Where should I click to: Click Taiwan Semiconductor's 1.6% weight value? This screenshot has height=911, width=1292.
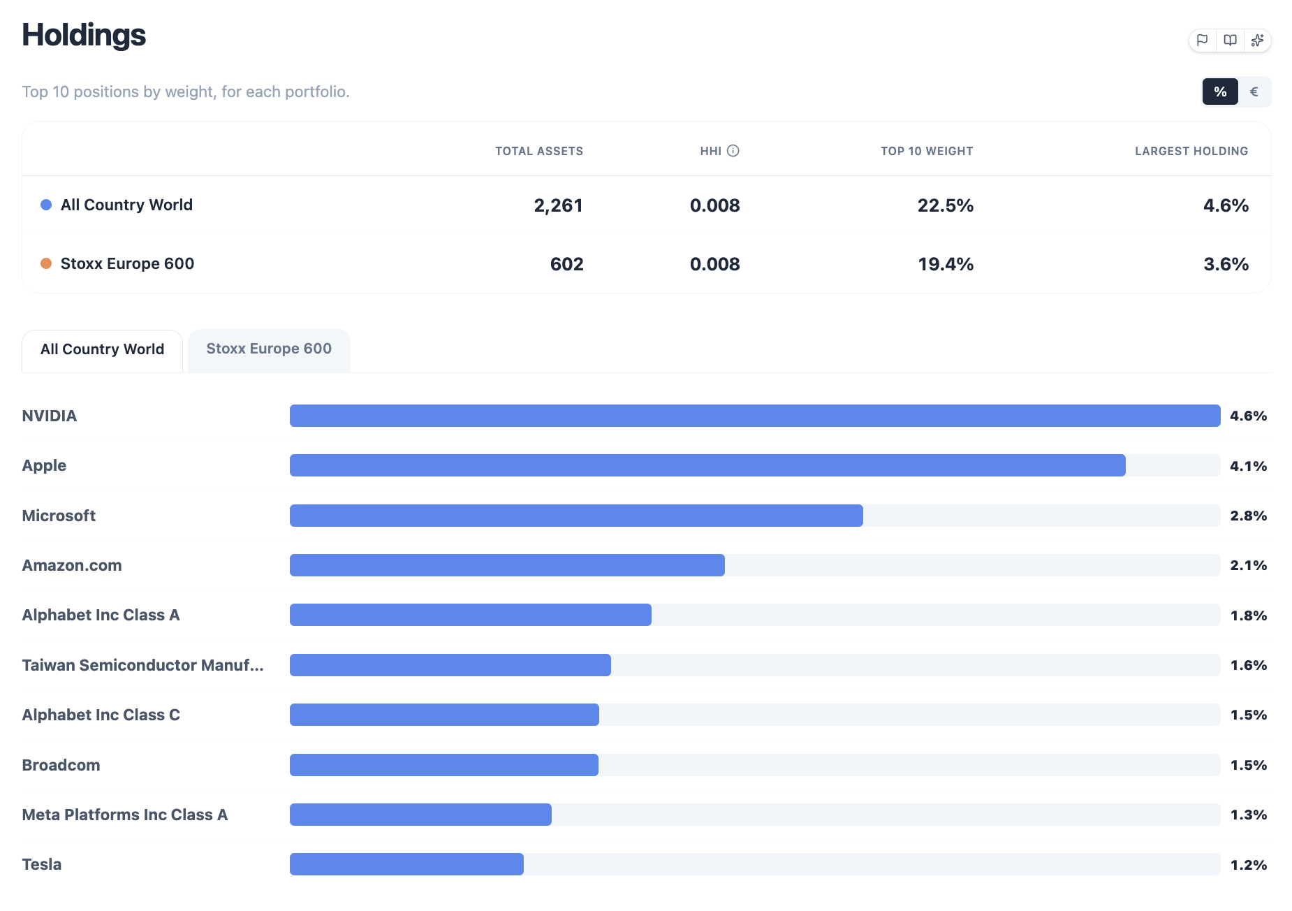1248,665
